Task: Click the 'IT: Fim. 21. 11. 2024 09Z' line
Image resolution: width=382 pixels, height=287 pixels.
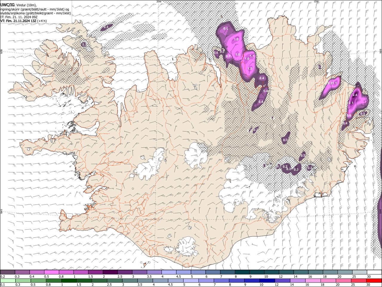Action: point(19,17)
